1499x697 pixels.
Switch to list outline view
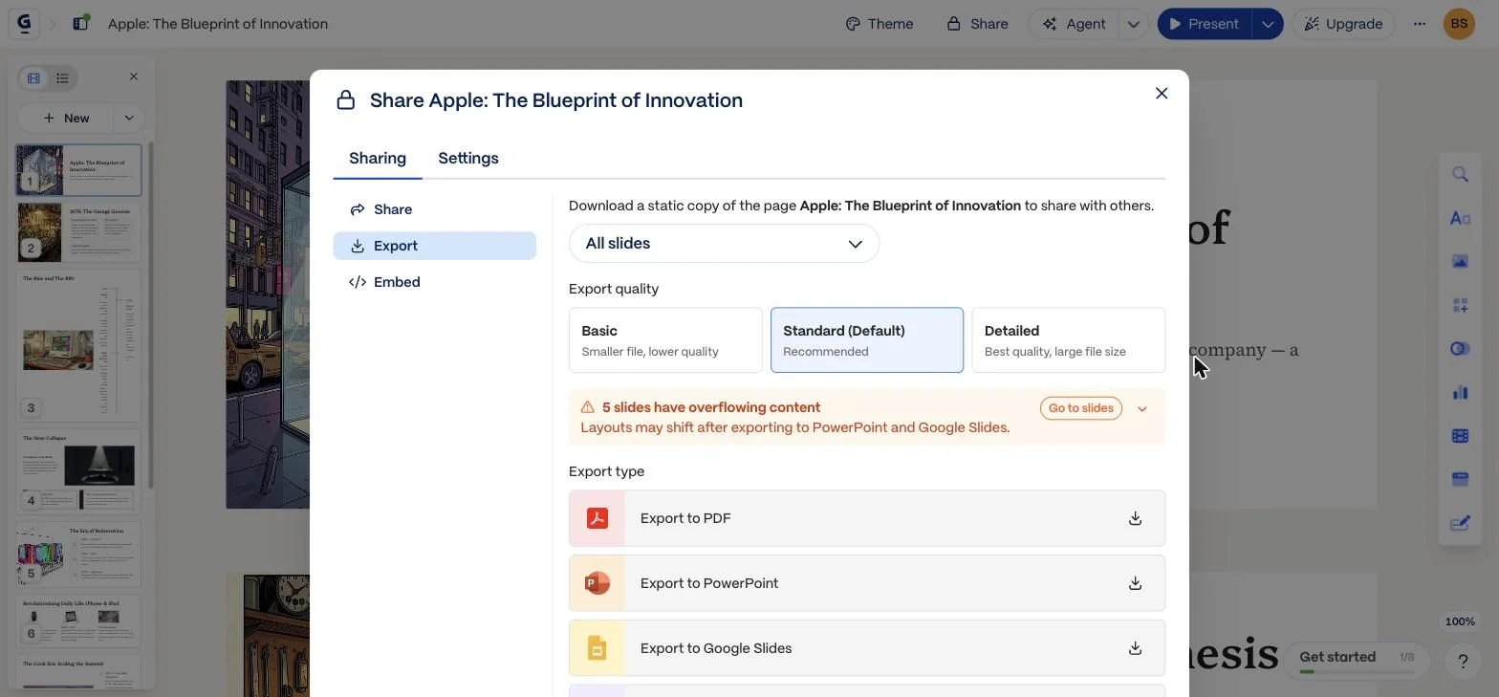(x=62, y=78)
